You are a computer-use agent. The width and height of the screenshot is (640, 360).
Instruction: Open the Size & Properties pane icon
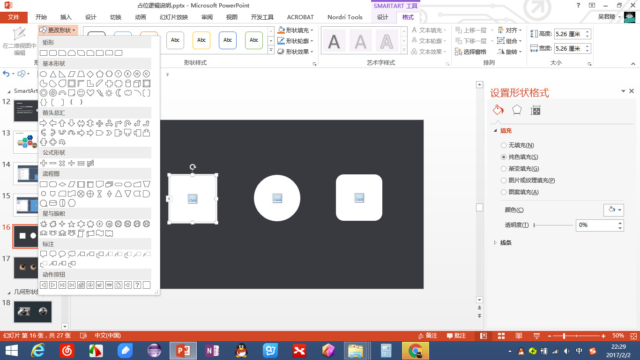point(535,110)
